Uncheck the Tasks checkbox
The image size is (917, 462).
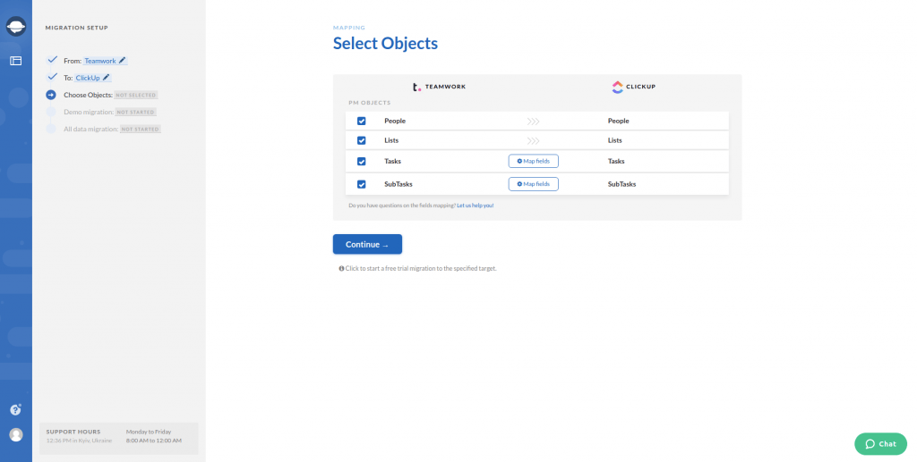(x=362, y=161)
